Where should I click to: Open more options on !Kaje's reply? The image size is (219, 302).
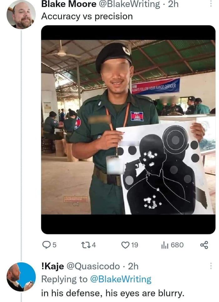pyautogui.click(x=211, y=266)
